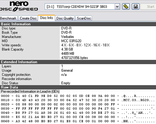Viewport: 156px width, 124px height.
Task: Click the Recorder information label
Action: [x=17, y=79]
